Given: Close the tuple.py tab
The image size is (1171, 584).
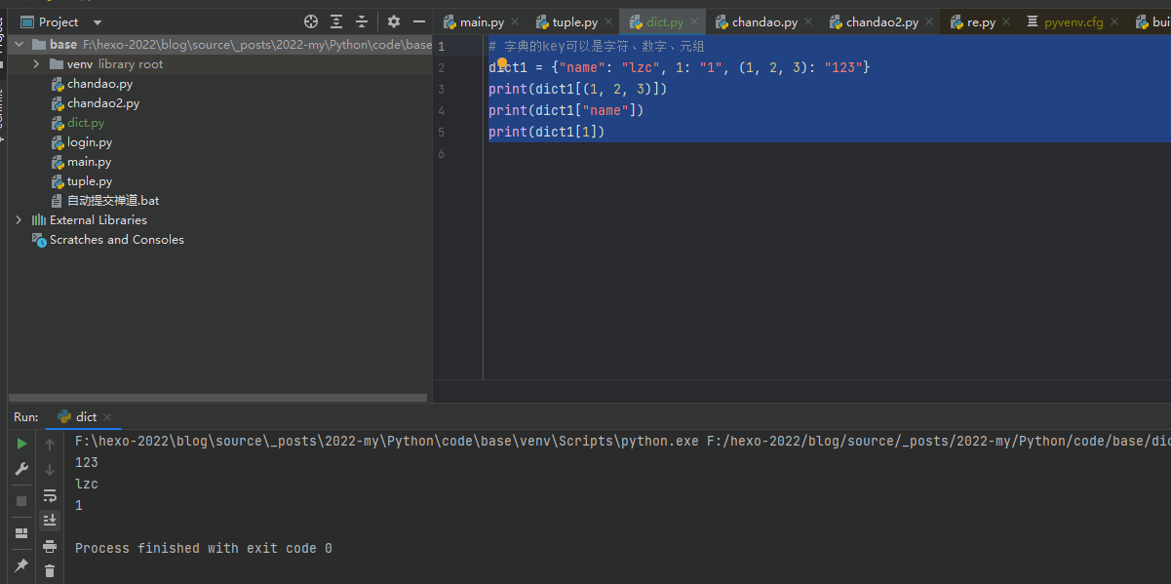Looking at the screenshot, I should point(609,21).
